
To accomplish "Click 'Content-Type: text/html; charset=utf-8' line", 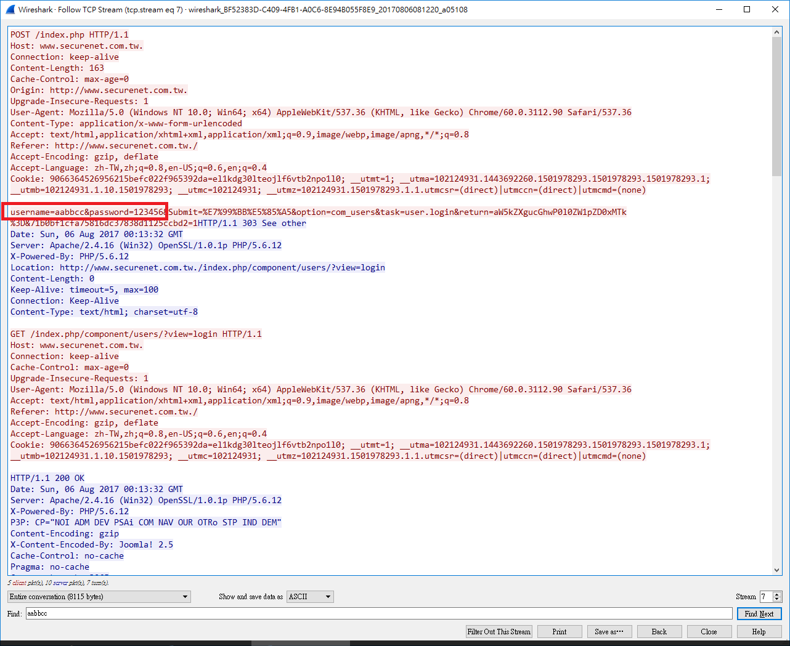I will [104, 312].
